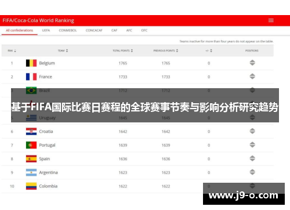
Task: Click FIFA/Coca-Cola World Ranking title
Action: tap(38, 20)
